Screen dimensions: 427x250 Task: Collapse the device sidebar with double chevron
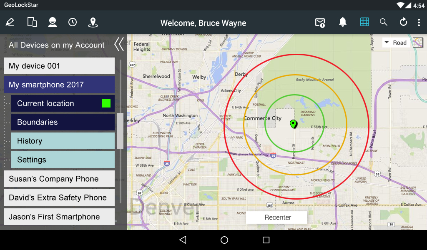coord(119,44)
